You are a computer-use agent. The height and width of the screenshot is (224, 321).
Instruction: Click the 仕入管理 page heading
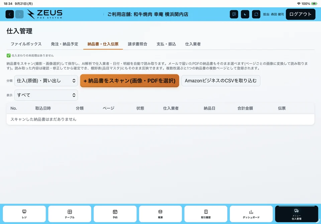coord(19,31)
